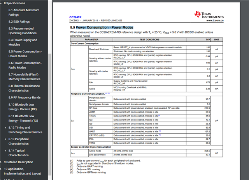
Task: Click footnote text Only one UART running
Action: 89,166
